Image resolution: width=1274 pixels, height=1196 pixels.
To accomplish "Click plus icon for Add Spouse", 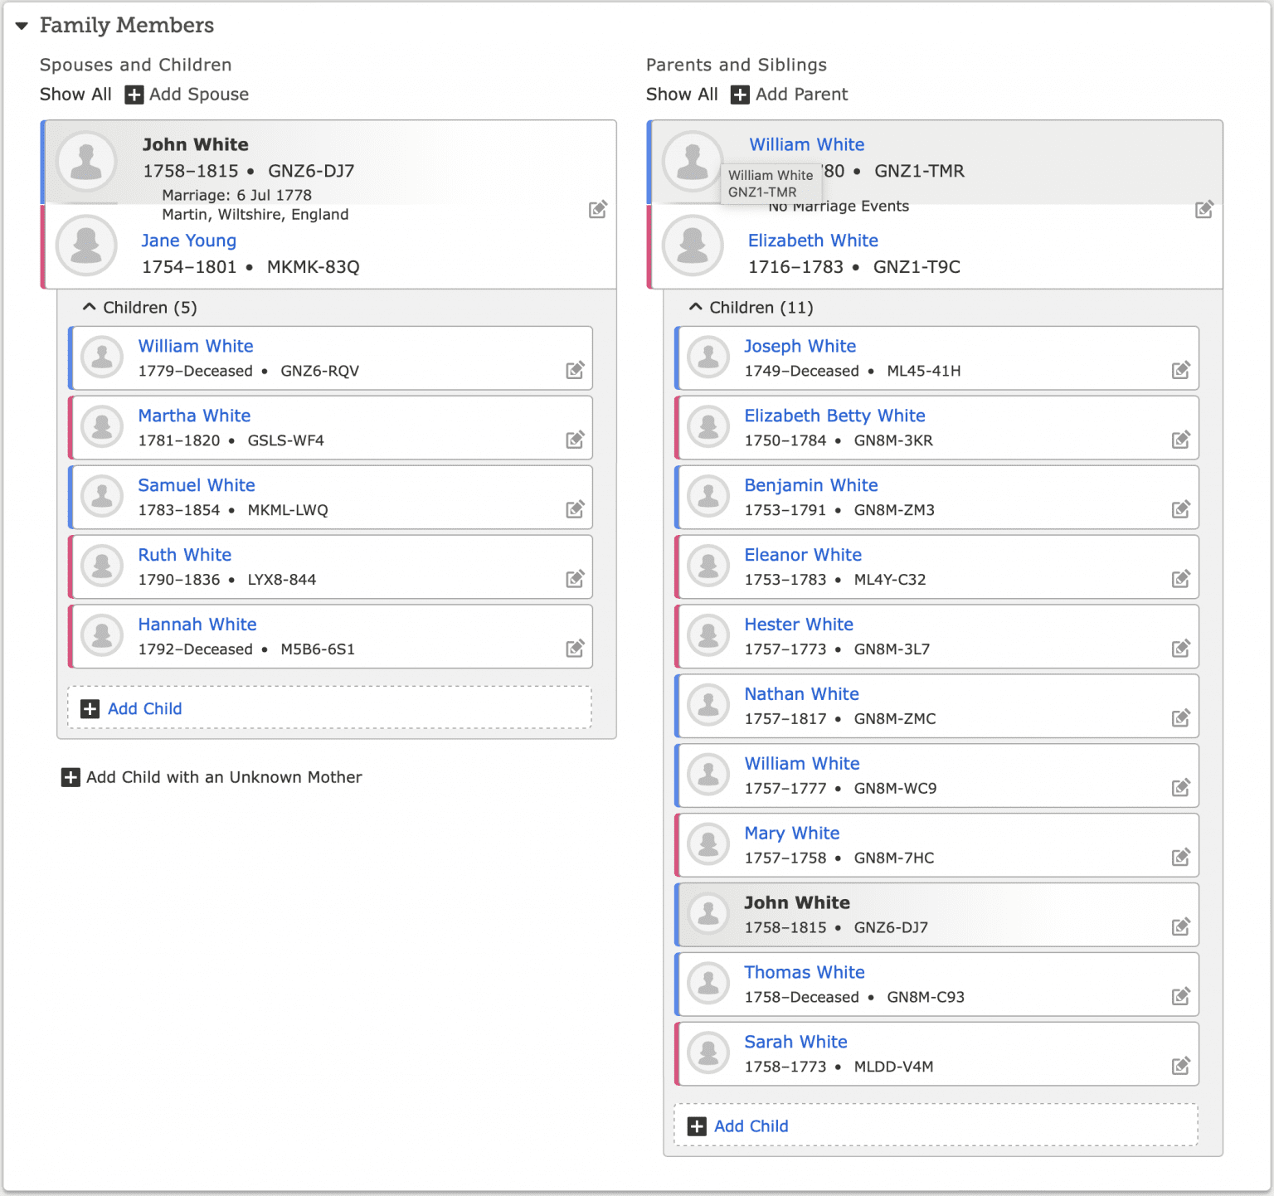I will coord(134,95).
